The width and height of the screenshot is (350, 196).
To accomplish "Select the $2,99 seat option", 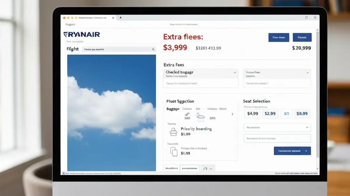I will tap(270, 114).
